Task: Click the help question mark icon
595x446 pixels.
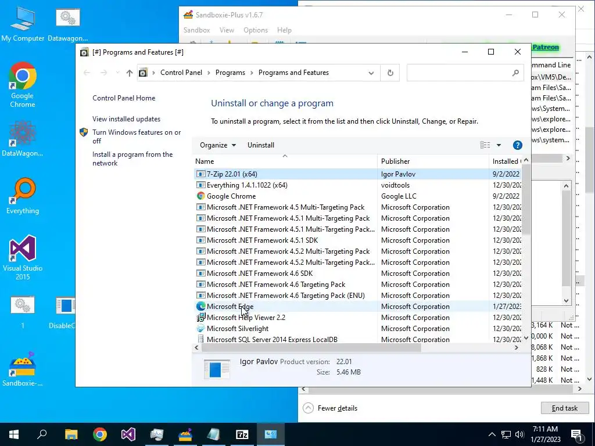Action: click(517, 145)
